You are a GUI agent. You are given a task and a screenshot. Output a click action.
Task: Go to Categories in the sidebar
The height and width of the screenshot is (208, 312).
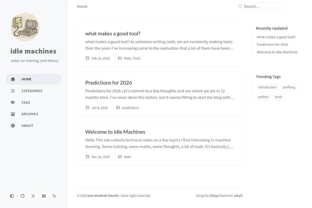click(34, 91)
